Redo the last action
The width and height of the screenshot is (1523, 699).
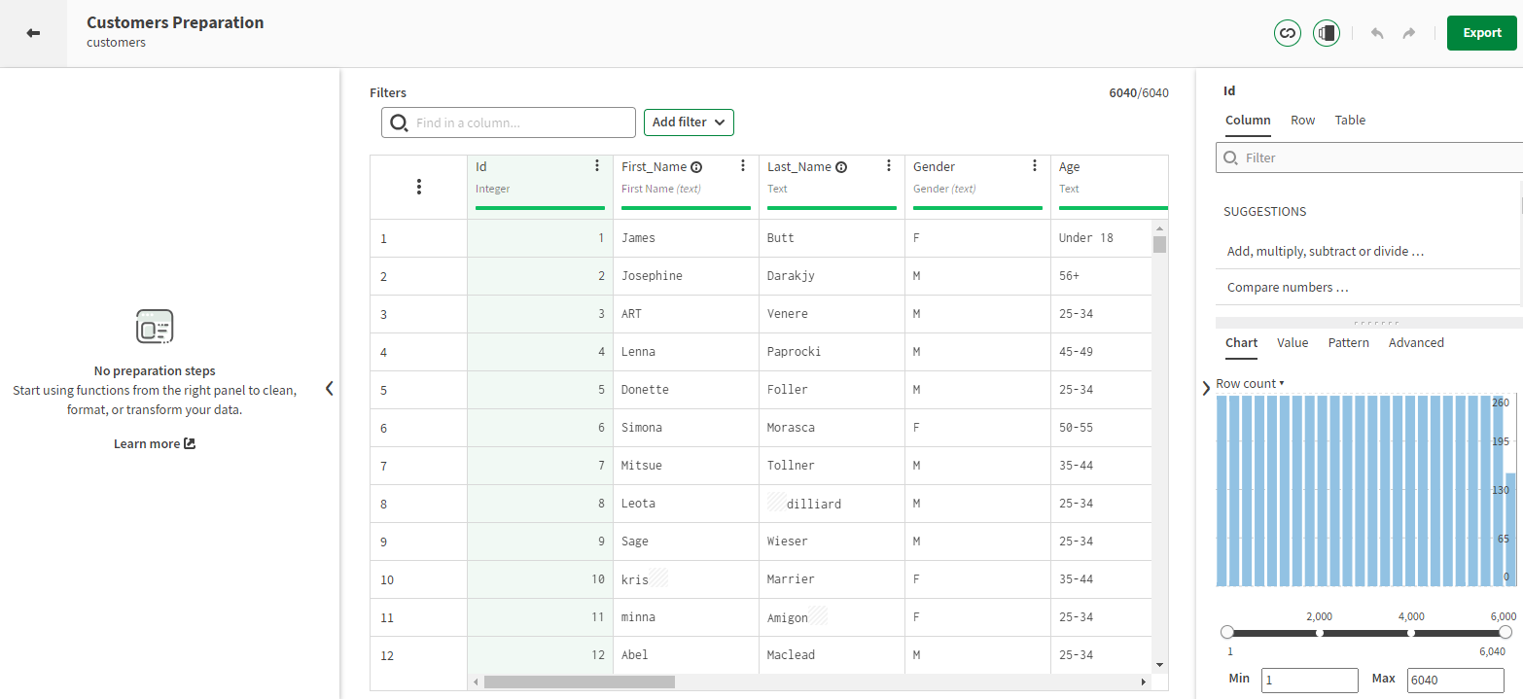pos(1408,33)
